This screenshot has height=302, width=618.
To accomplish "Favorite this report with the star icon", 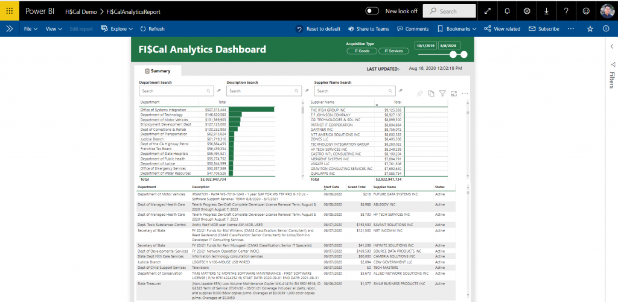I will coord(590,29).
